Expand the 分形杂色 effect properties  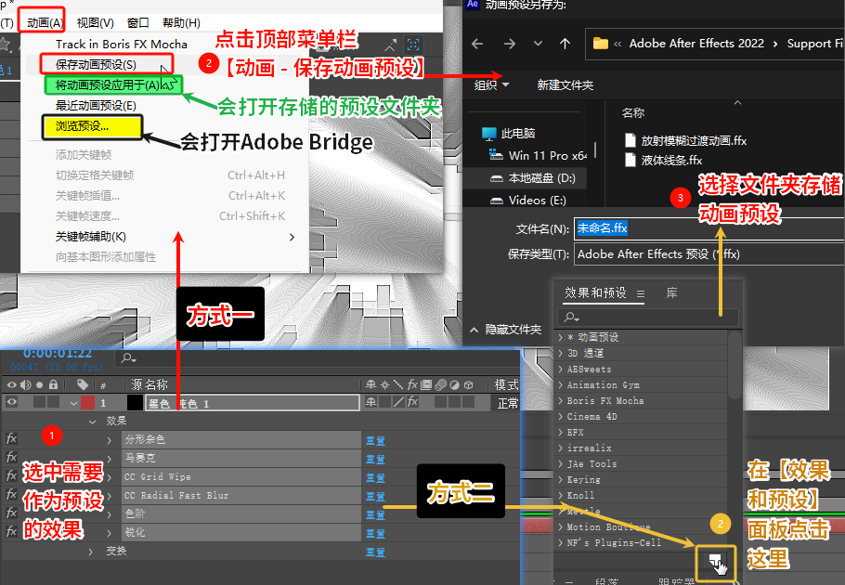pyautogui.click(x=110, y=440)
